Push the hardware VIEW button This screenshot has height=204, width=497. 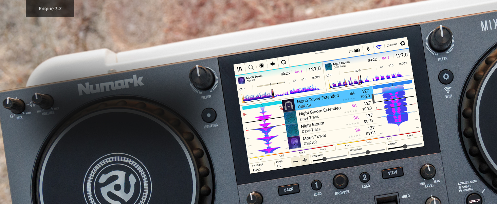pyautogui.click(x=392, y=173)
